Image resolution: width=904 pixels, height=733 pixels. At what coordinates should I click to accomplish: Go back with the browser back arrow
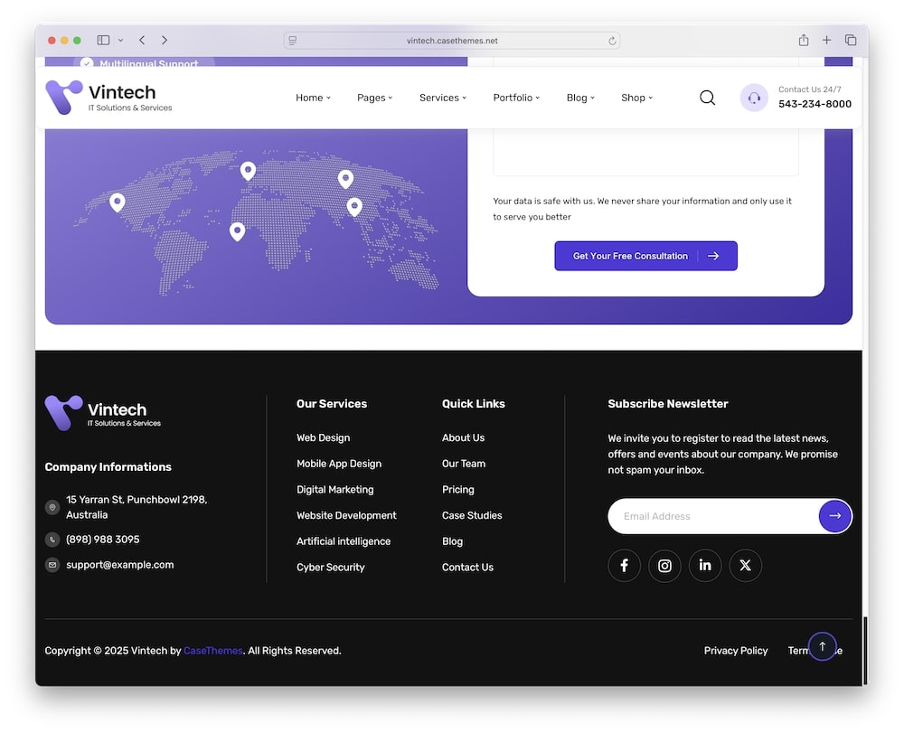pos(142,41)
